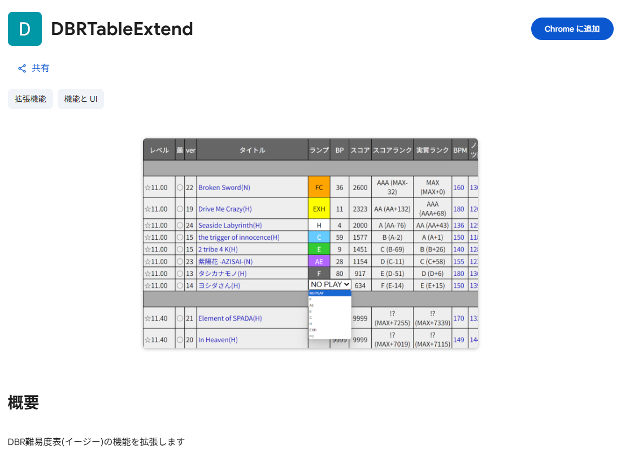Select radio button in Drive Me Crazy(H) row

(180, 209)
